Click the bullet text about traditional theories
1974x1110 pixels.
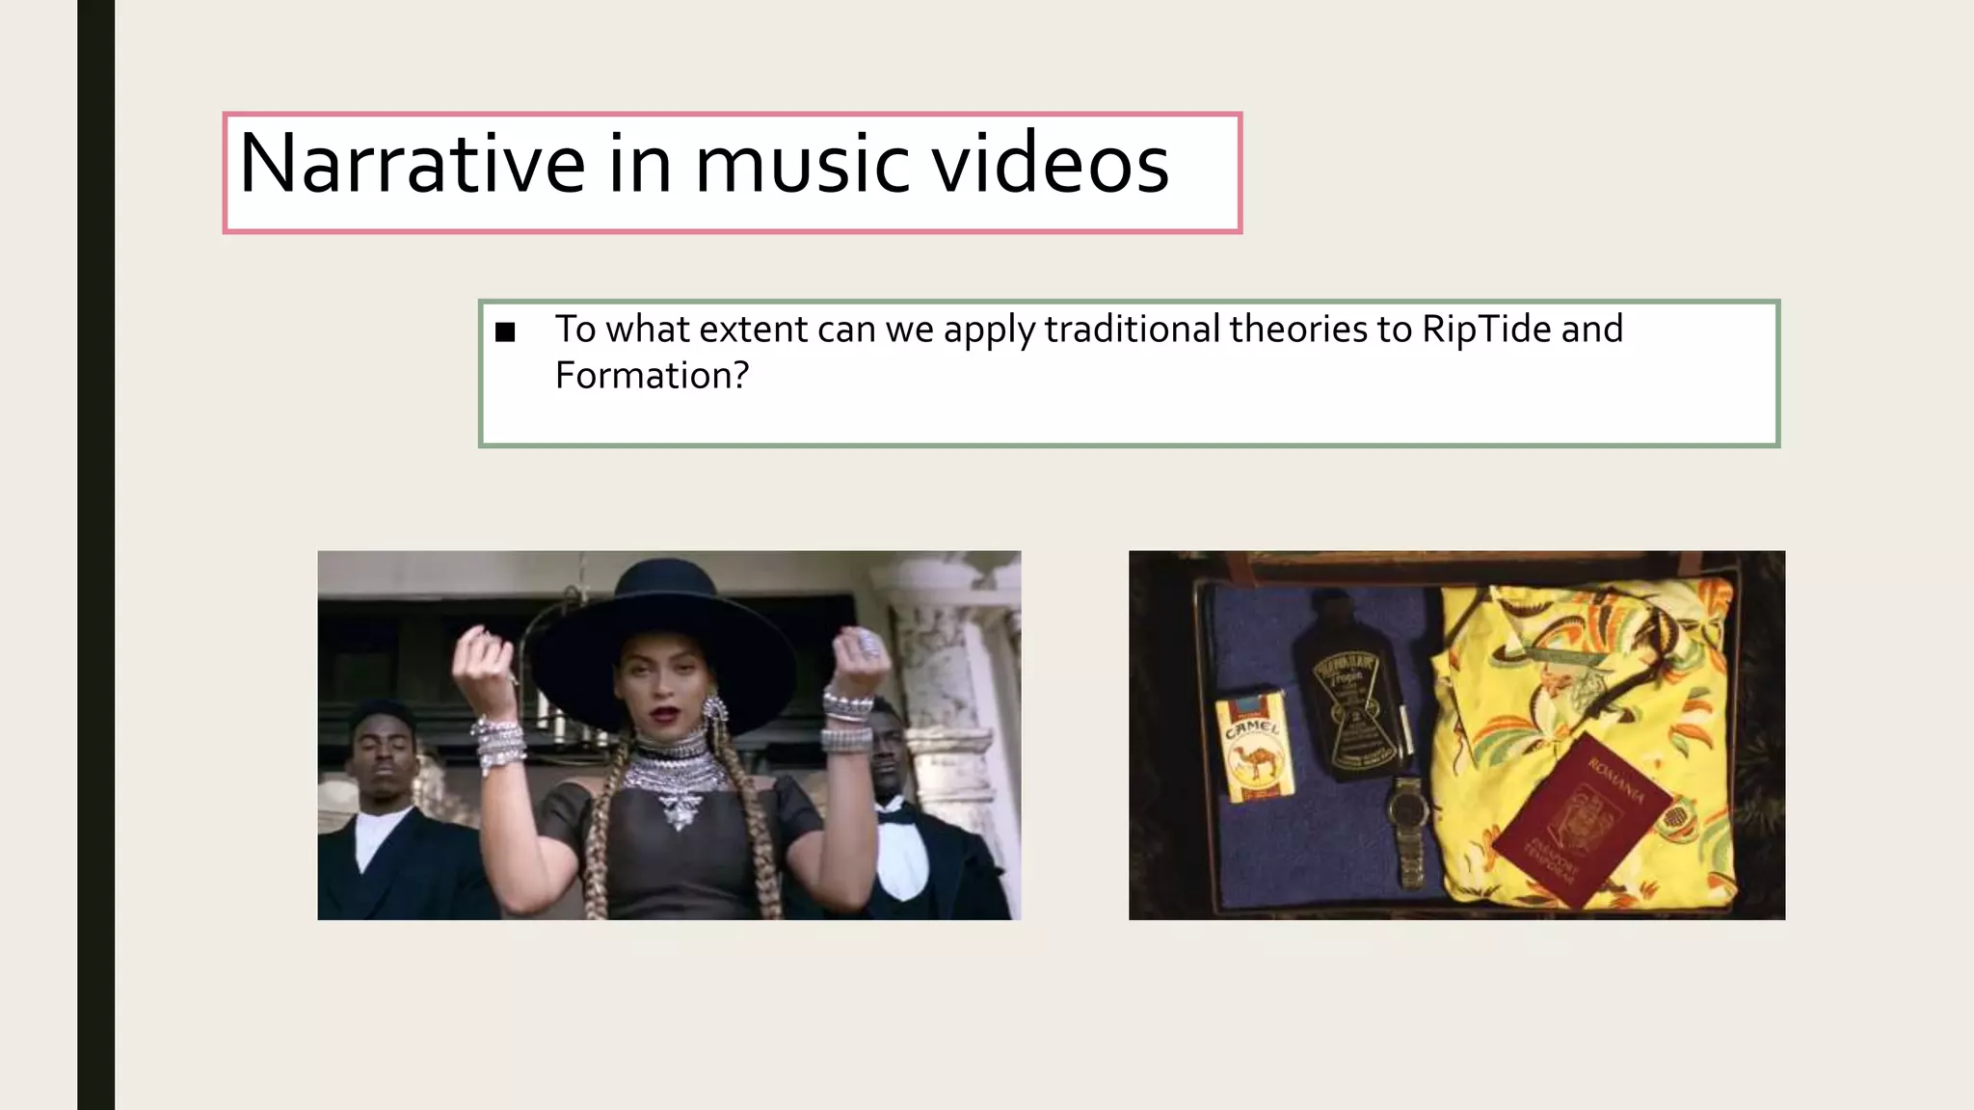1089,352
